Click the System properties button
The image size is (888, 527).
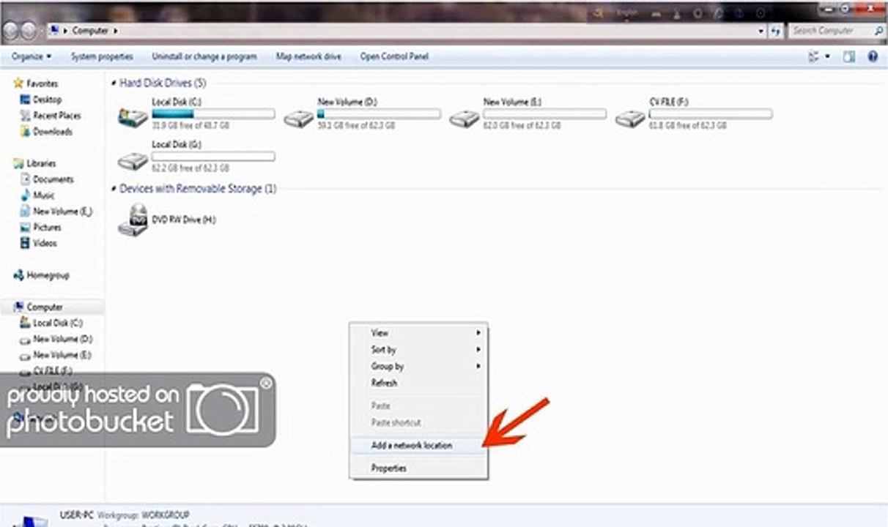(102, 56)
